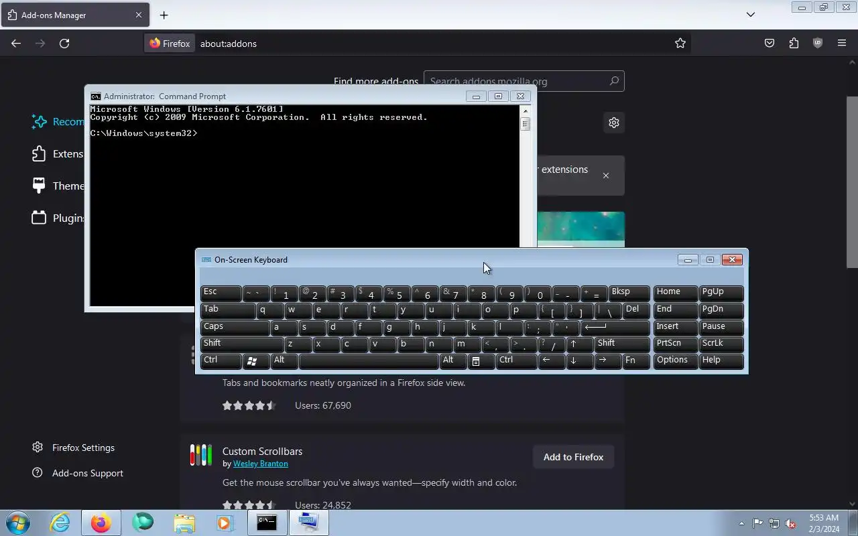
Task: Toggle left Shift key on On-Screen Keyboard
Action: click(x=242, y=344)
